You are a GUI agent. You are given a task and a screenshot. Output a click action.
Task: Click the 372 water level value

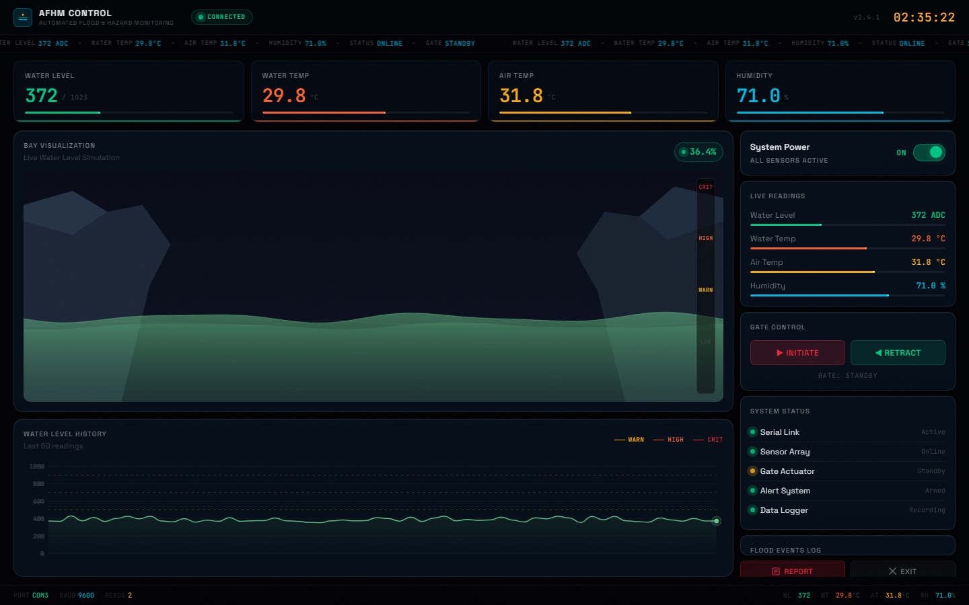[x=42, y=96]
